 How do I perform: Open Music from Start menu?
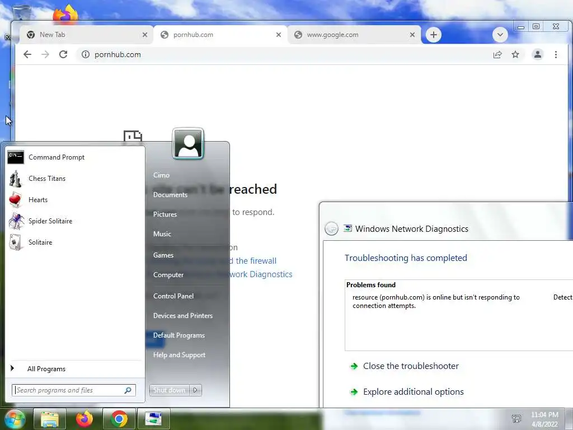(x=162, y=234)
